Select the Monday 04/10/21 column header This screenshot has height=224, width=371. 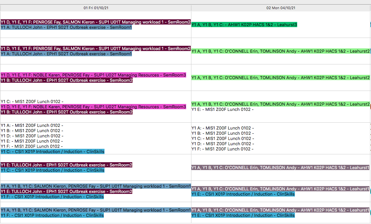280,8
